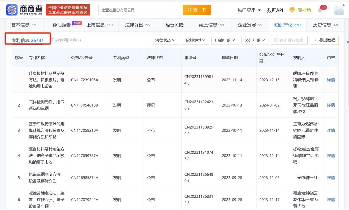The width and height of the screenshot is (349, 210).
Task: Open 详情 for patent CN117059787A
Action: pos(331,156)
